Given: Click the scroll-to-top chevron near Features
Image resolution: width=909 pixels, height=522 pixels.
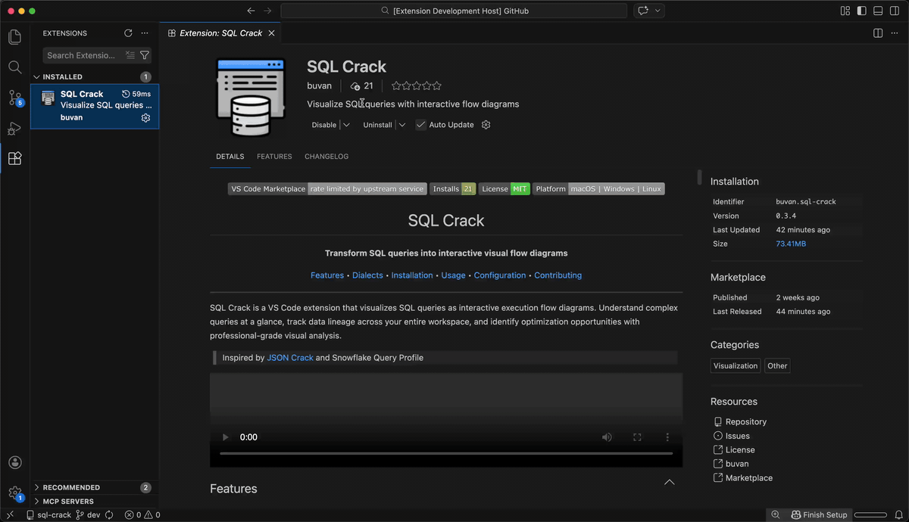Looking at the screenshot, I should coord(670,482).
